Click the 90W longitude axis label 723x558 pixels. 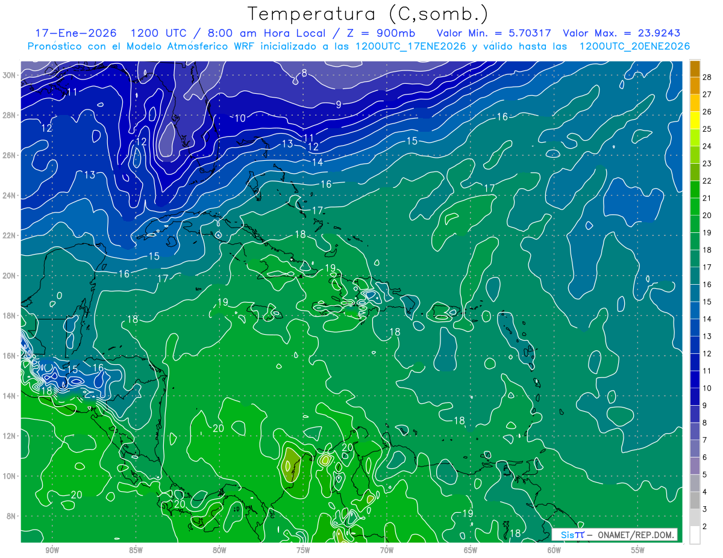[52, 550]
